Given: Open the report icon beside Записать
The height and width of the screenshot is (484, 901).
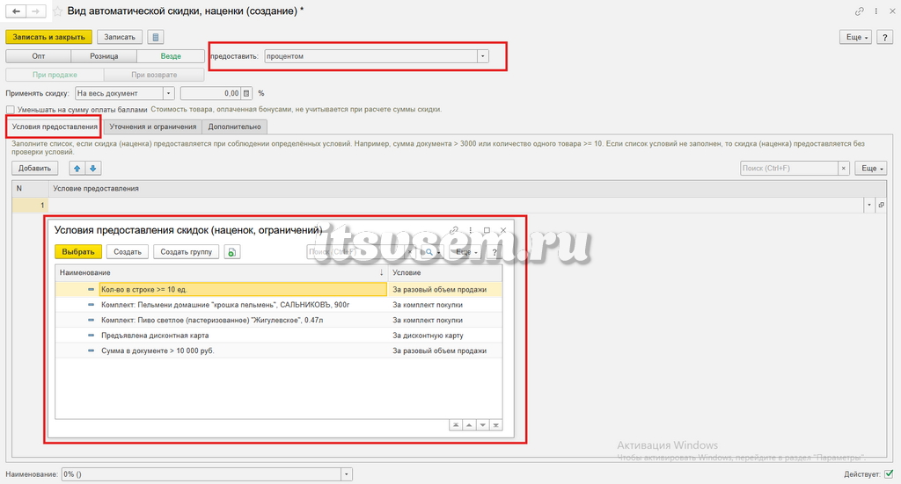Looking at the screenshot, I should tap(155, 37).
